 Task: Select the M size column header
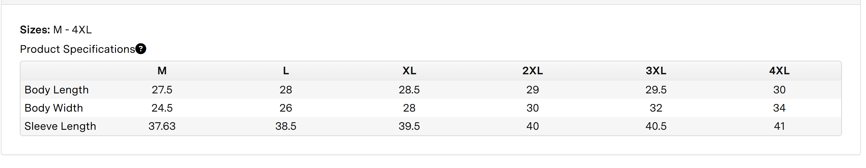(x=162, y=71)
